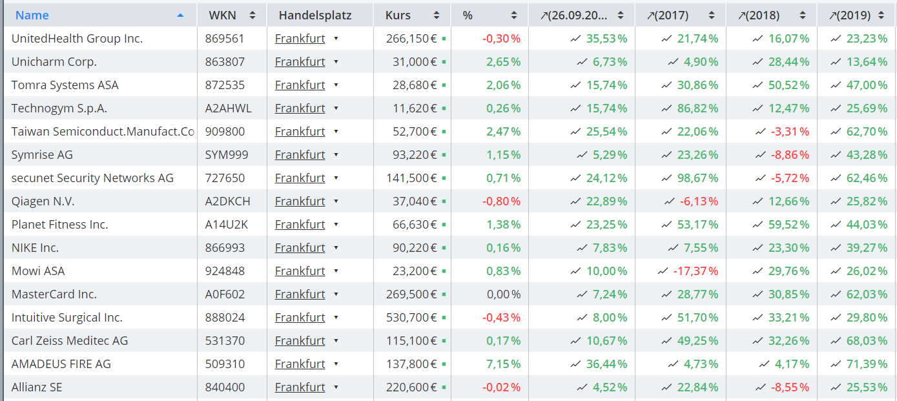
Task: Open trading venue dropdown arrow for Symrise AG
Action: tap(336, 155)
